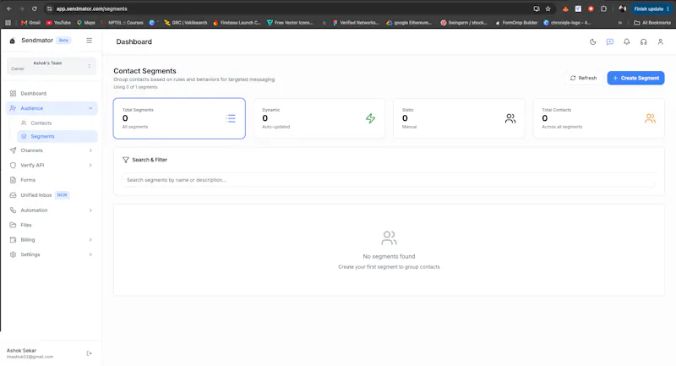Open the All Bookmarks folder
The width and height of the screenshot is (676, 366).
[651, 23]
